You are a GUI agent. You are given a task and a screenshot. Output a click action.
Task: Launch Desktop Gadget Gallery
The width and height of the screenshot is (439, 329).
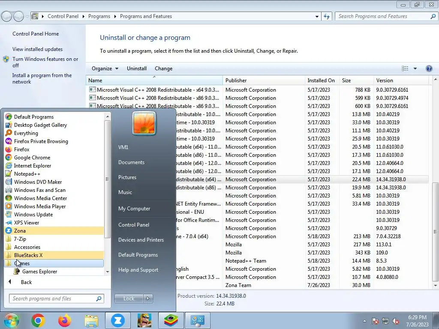[40, 125]
